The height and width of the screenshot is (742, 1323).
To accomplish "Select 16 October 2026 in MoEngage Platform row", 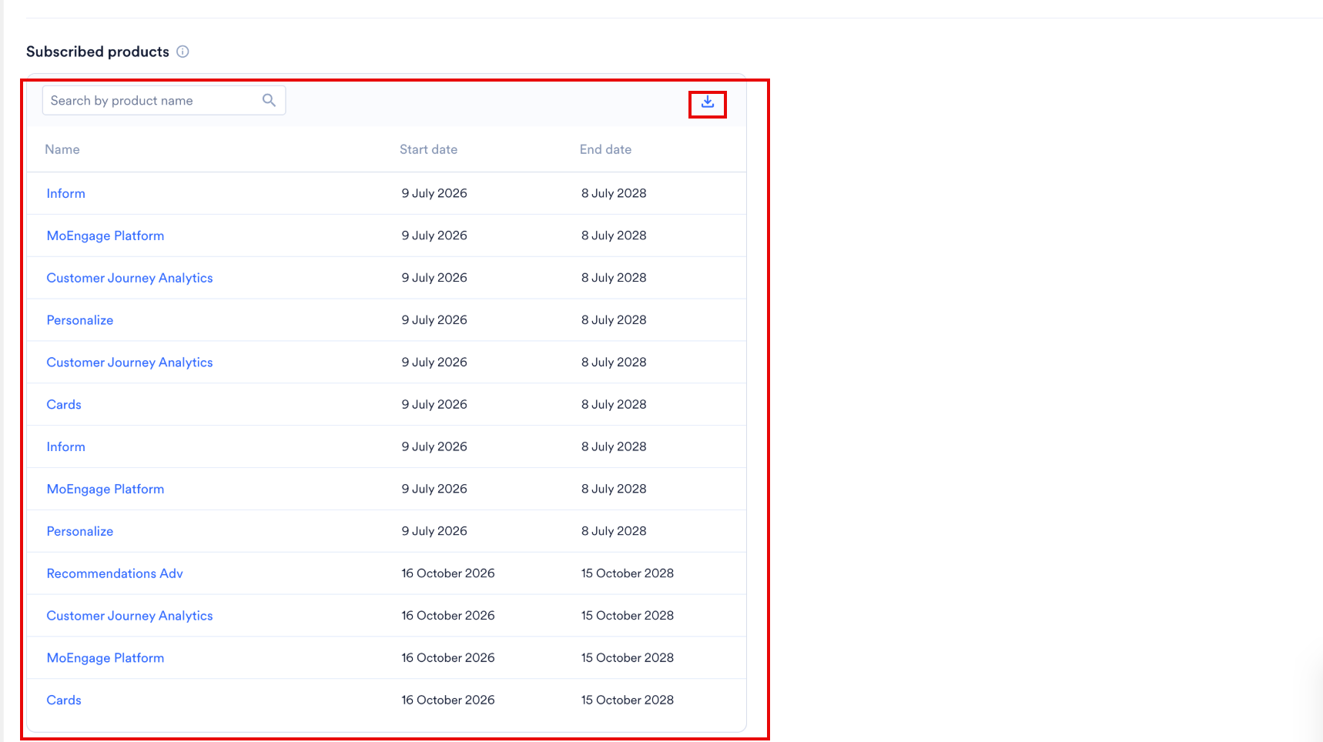I will 448,658.
